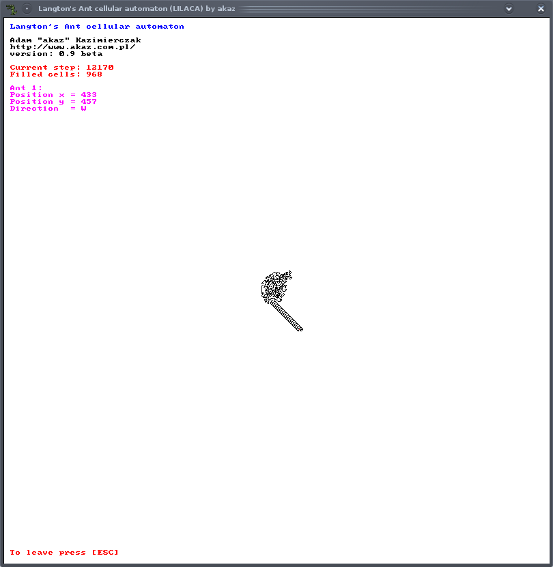The image size is (553, 567).
Task: Click the "To leave press [ESC]" hint
Action: click(x=64, y=552)
